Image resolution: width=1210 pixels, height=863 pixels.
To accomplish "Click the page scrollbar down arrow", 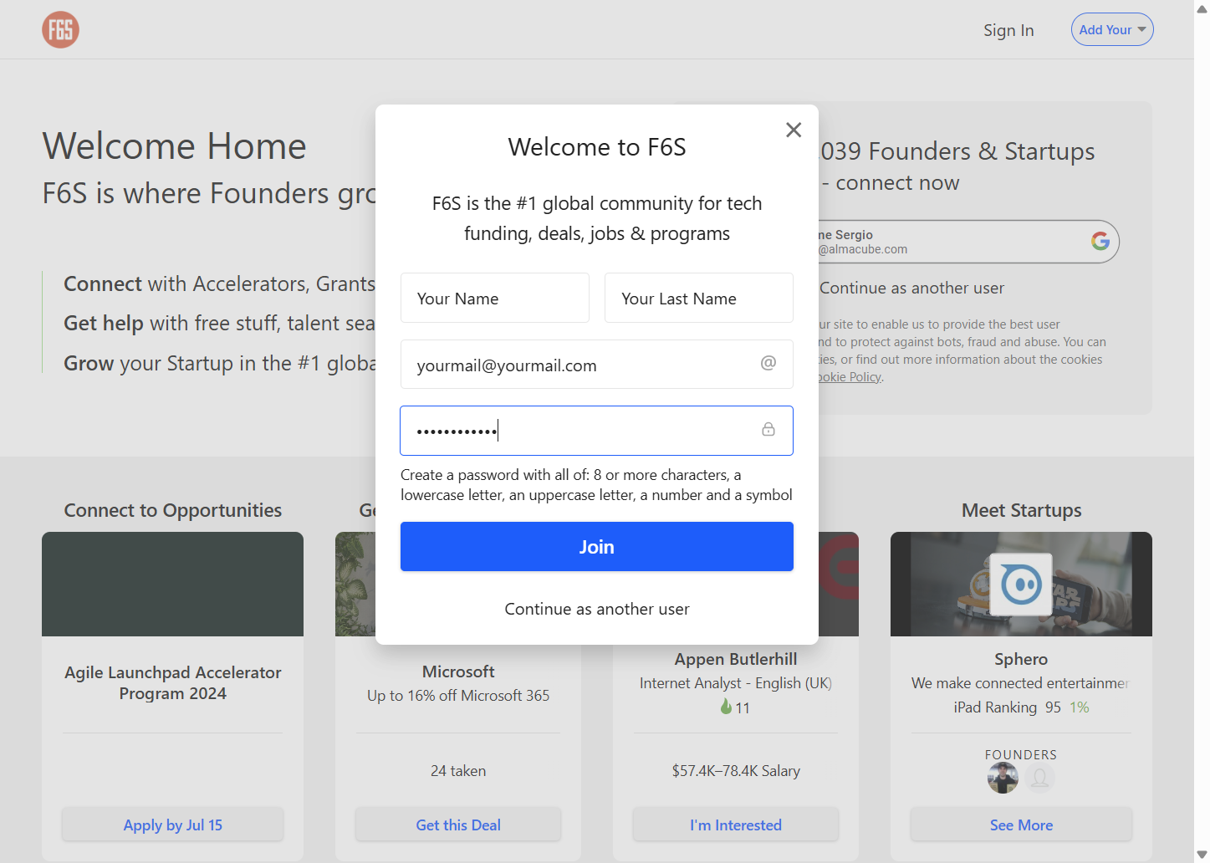I will (x=1202, y=855).
